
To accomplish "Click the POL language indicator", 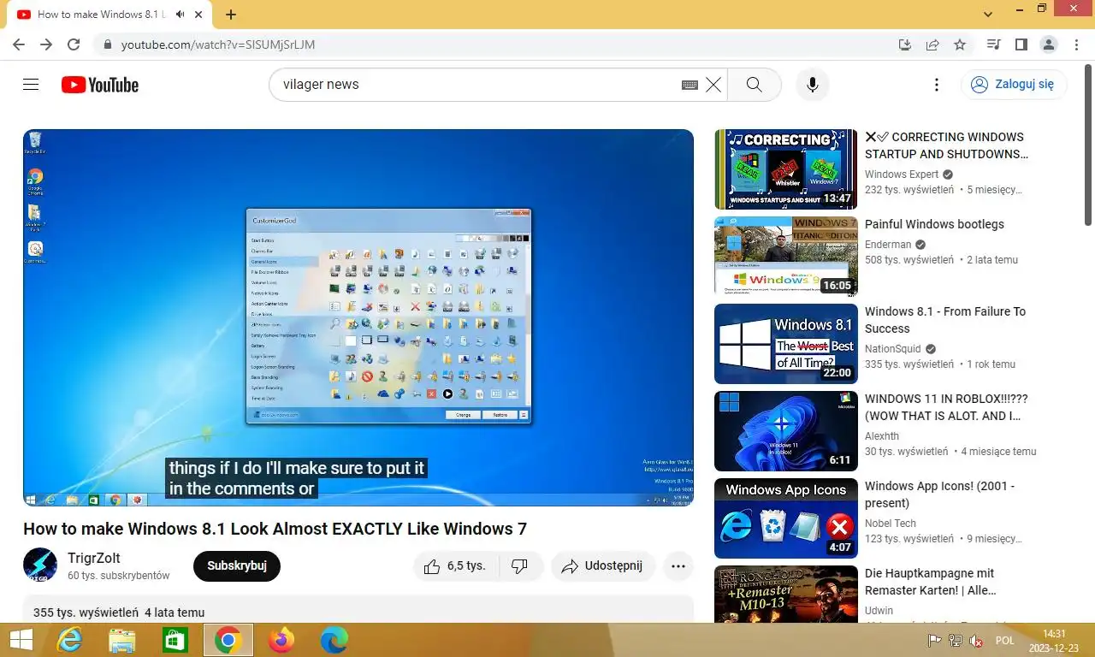I will click(x=1005, y=641).
